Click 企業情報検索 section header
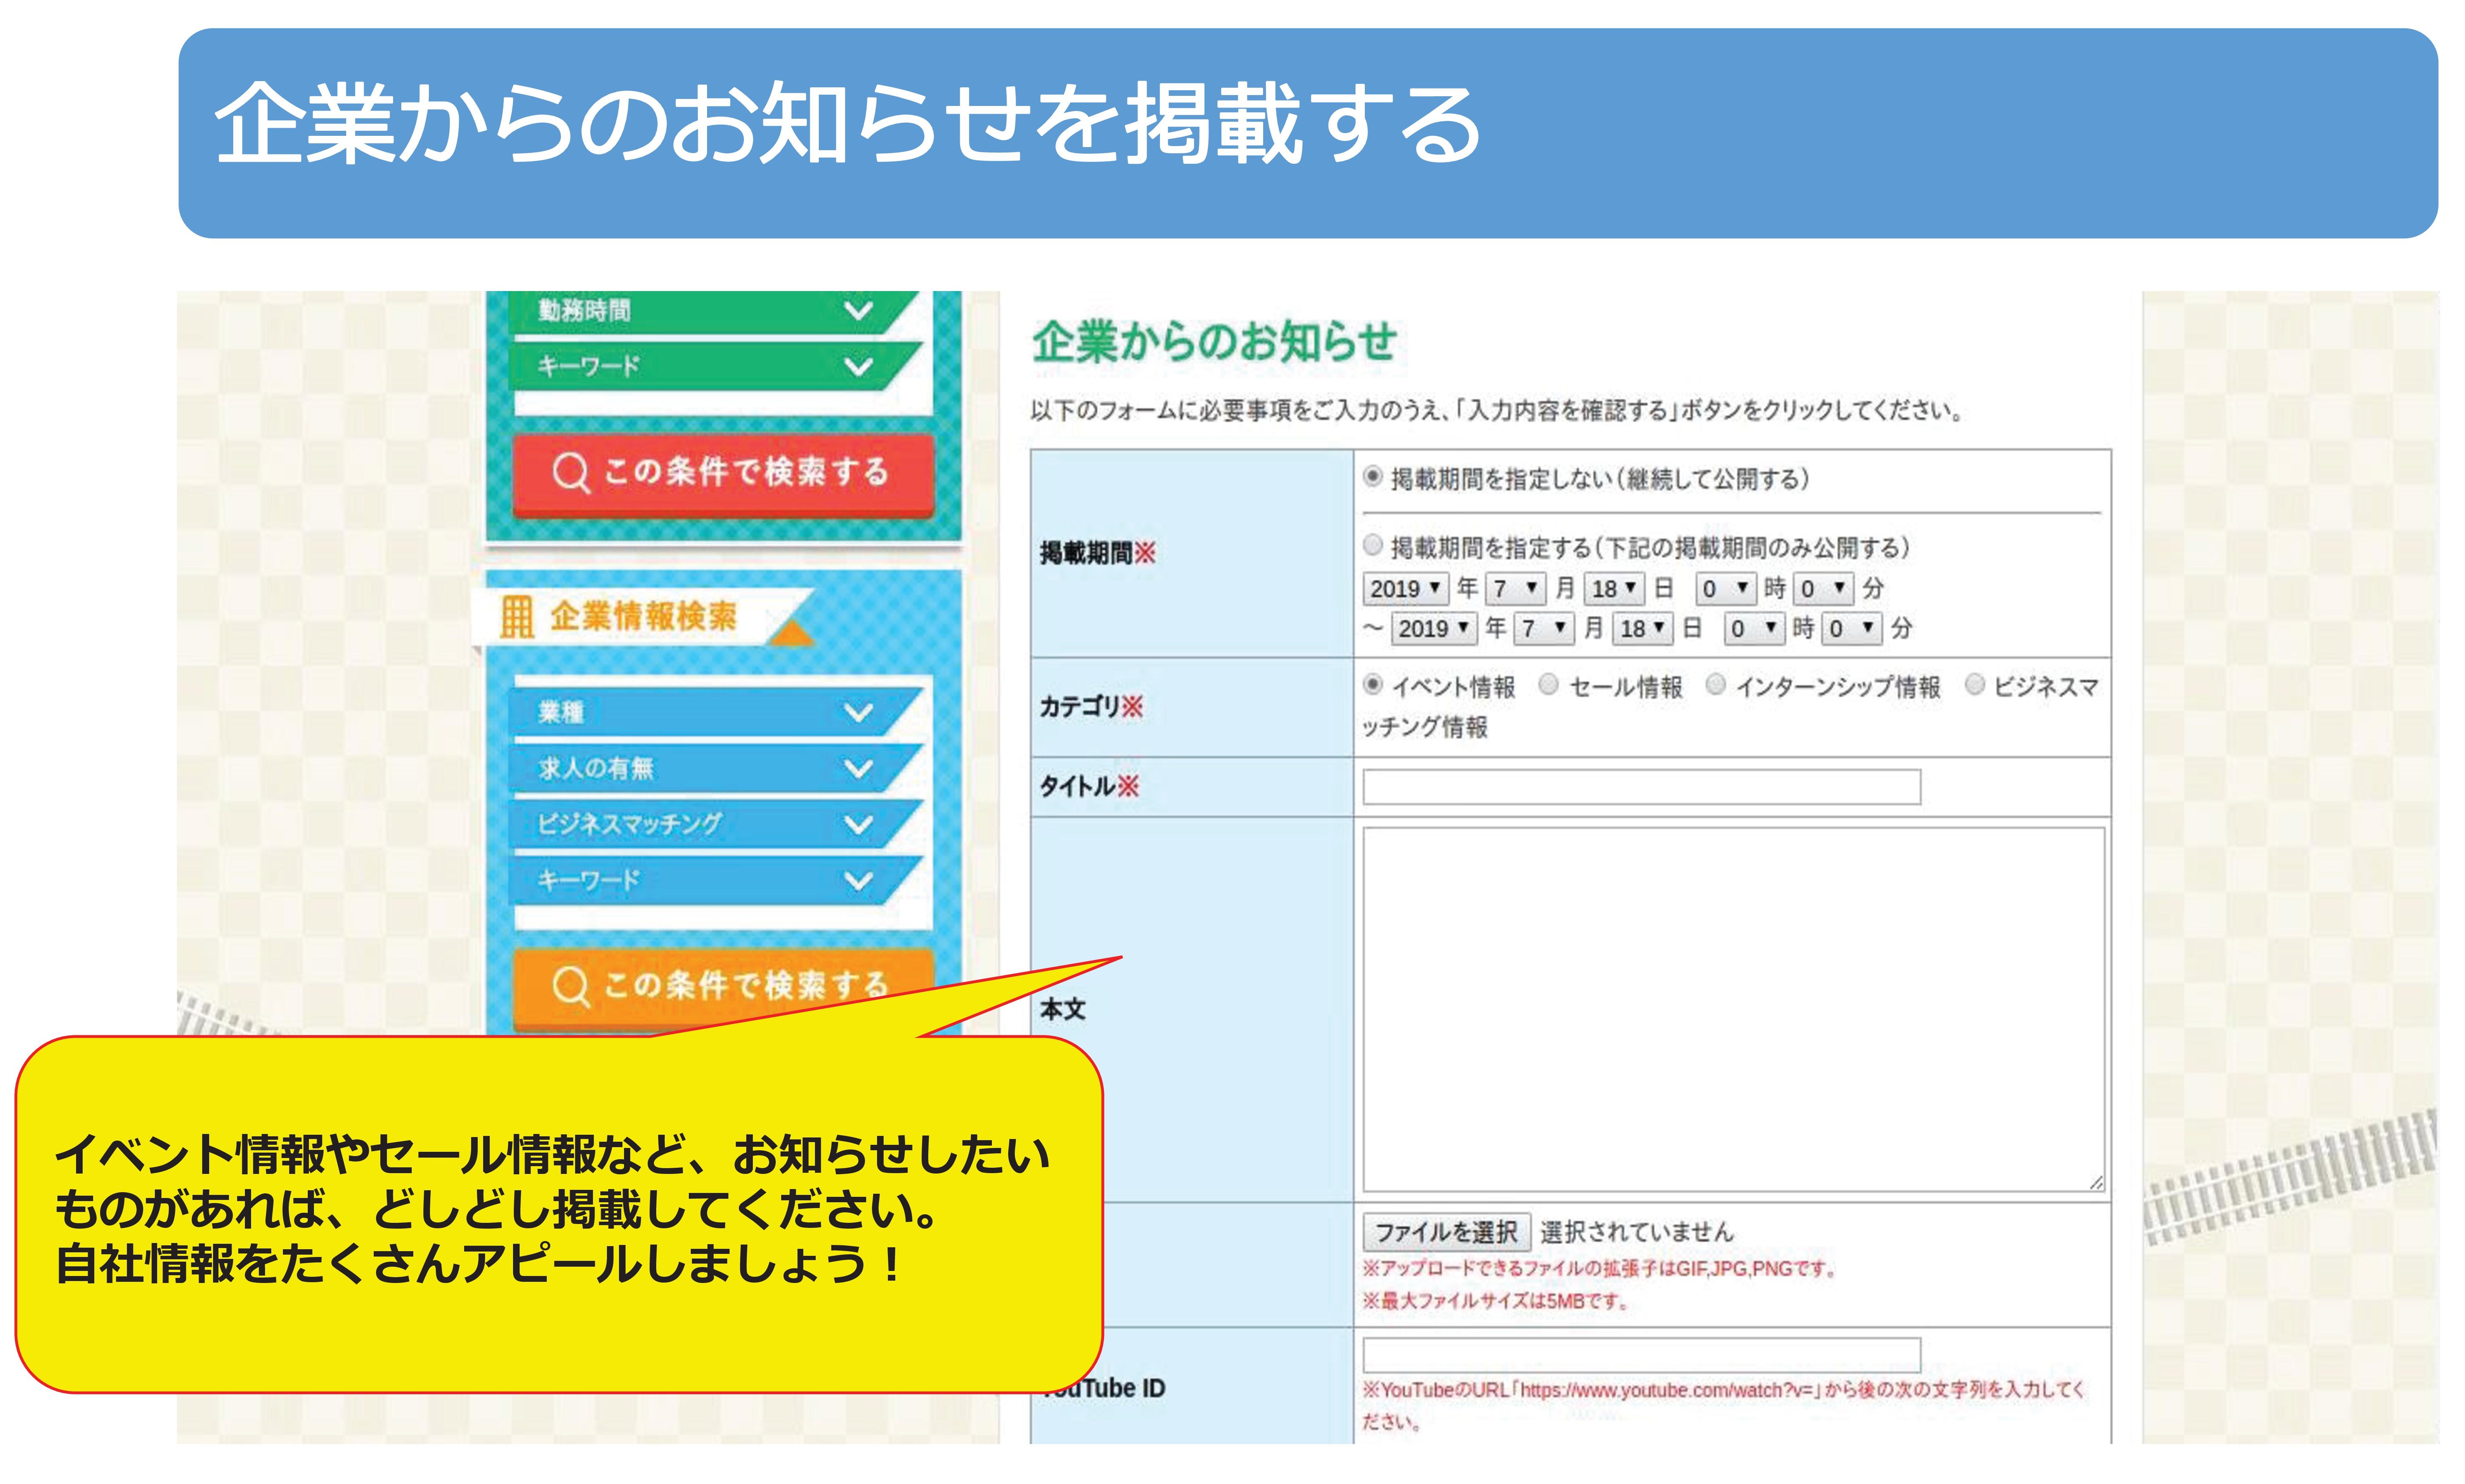Screen dimensions: 2465x1484 [643, 616]
